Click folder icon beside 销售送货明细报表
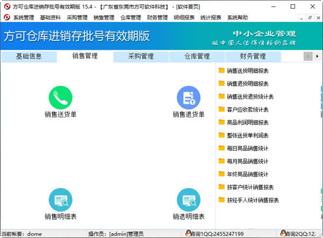 tap(221, 71)
